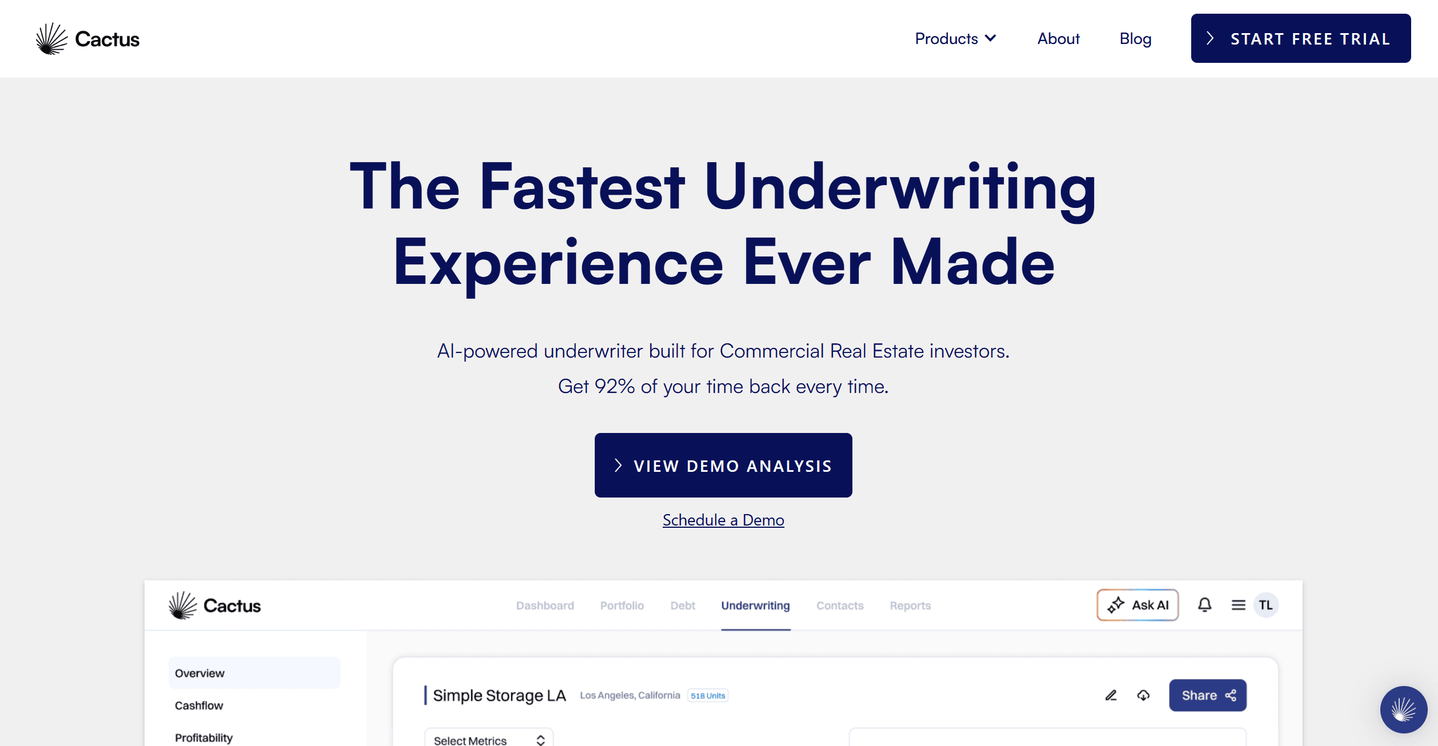Click the edit pencil icon on Simple Storage LA
This screenshot has width=1438, height=746.
[1110, 695]
